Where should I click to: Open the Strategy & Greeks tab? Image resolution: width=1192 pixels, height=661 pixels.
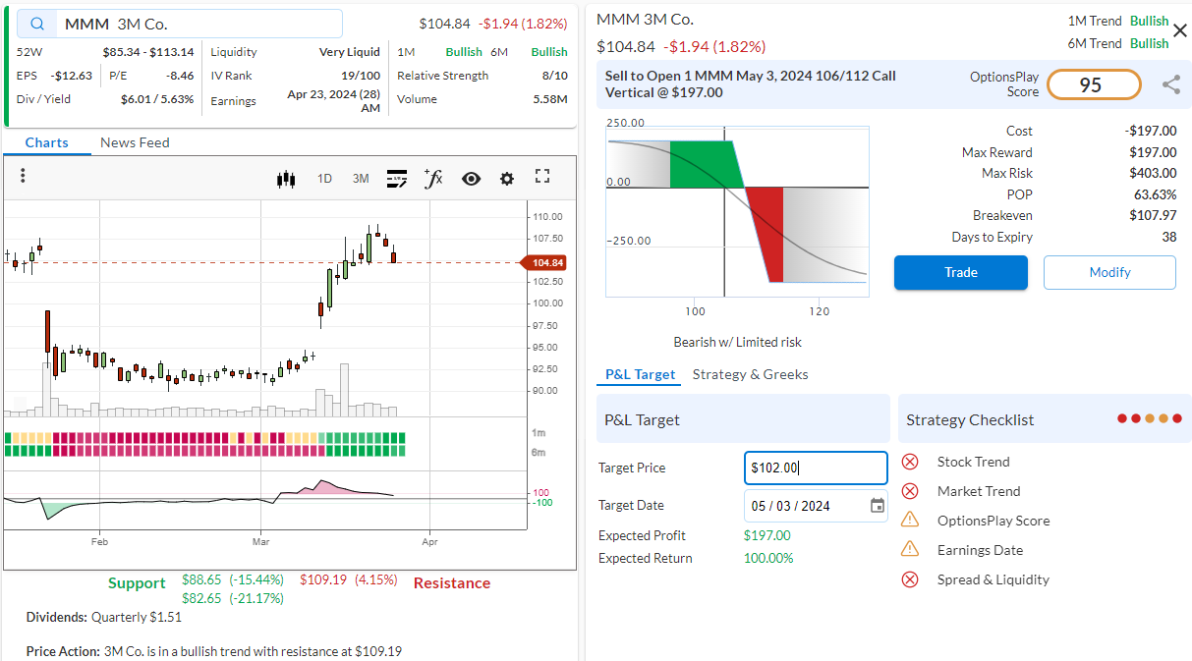[750, 374]
